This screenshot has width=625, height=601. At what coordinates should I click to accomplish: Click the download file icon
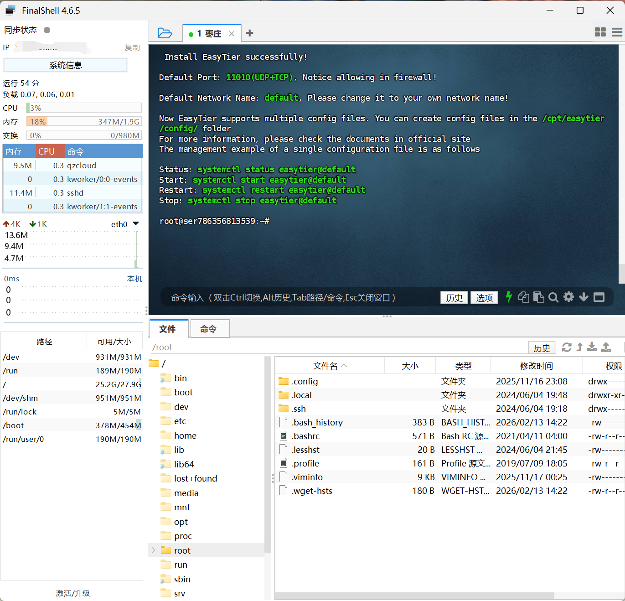point(592,347)
